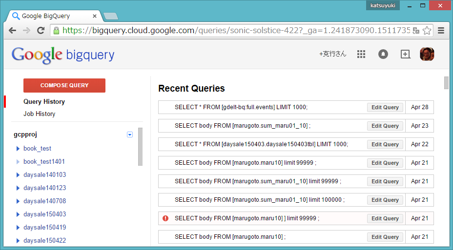
Task: Open the translate page icon in address bar
Action: pos(416,31)
